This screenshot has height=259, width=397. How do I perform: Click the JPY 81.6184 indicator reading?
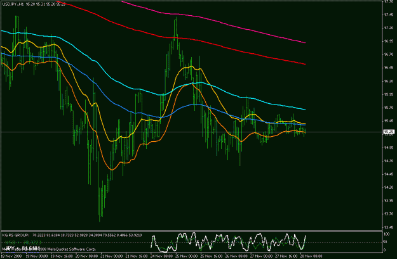(x=23, y=248)
